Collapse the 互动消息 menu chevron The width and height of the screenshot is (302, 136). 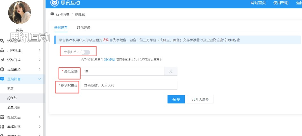[x=40, y=79]
